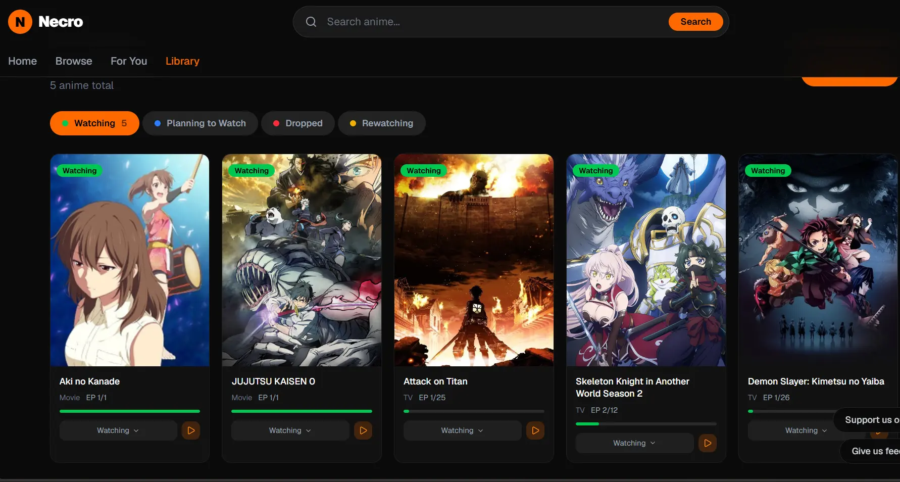Switch to the For You tab

(129, 61)
